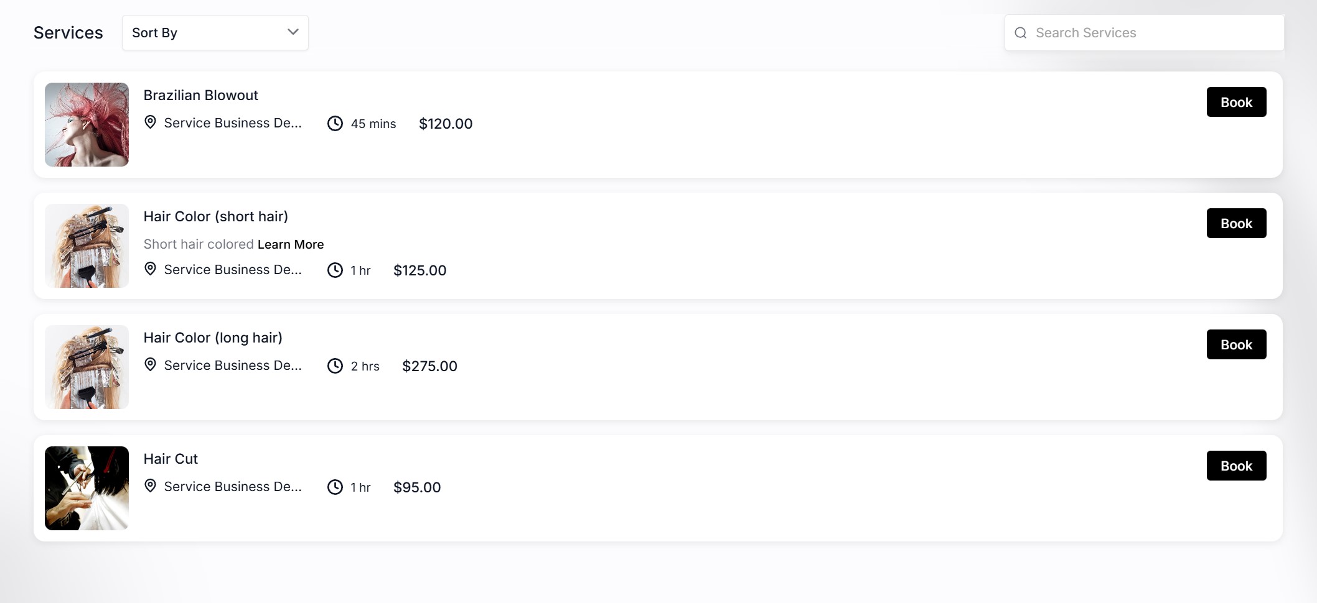
Task: Click the Hair Cut clock icon
Action: [335, 487]
